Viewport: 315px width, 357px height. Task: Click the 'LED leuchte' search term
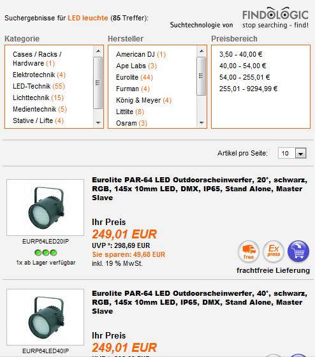click(88, 18)
